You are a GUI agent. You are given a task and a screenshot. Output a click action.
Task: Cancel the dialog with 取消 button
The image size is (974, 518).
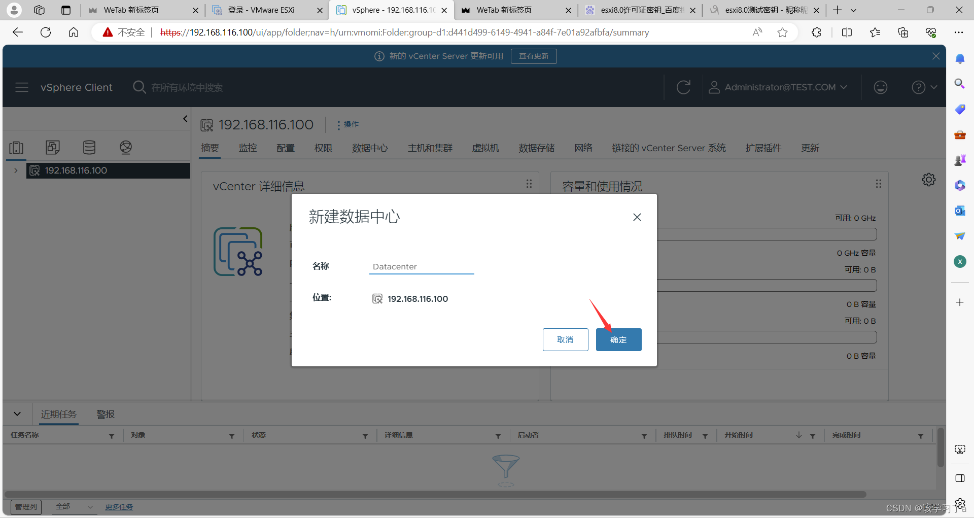tap(565, 339)
